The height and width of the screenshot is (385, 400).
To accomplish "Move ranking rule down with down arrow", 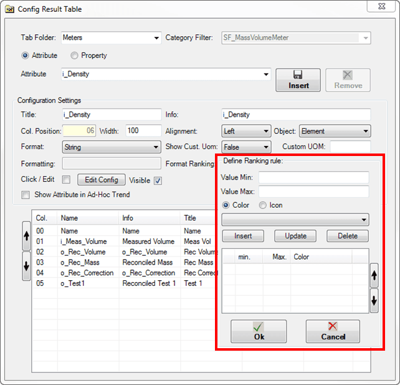I will [374, 301].
